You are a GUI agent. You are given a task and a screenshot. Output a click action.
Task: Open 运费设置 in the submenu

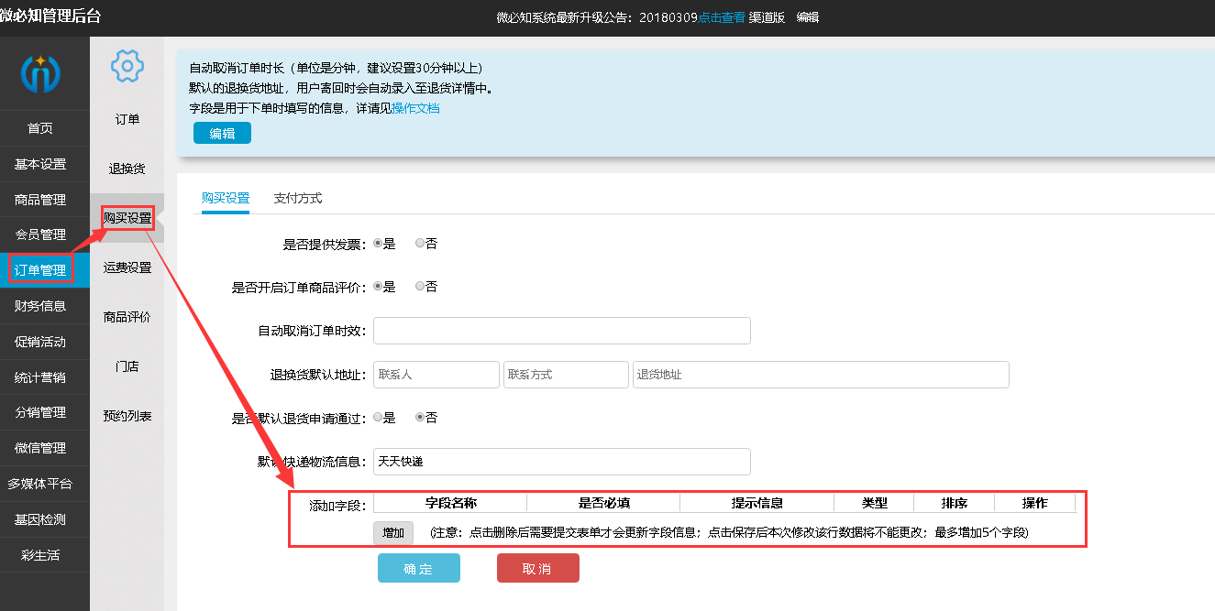coord(127,267)
